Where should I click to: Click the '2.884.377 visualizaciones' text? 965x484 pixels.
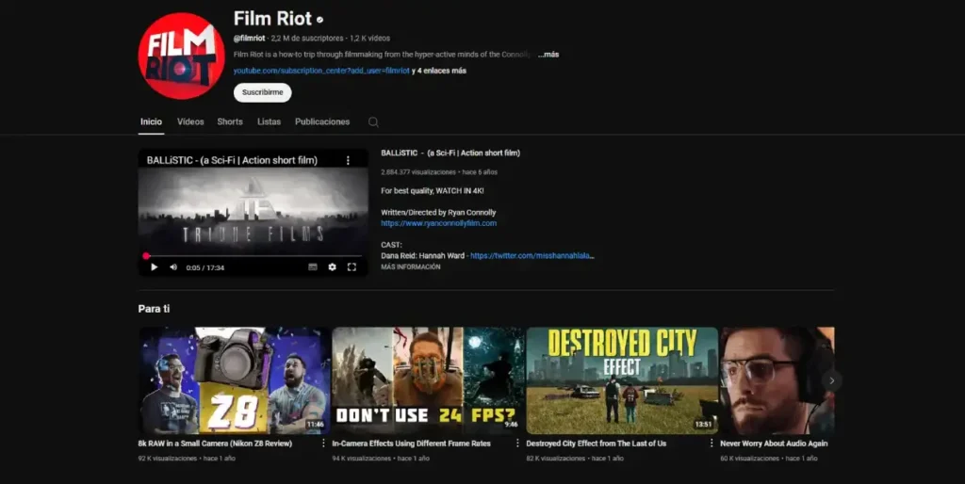(x=418, y=172)
